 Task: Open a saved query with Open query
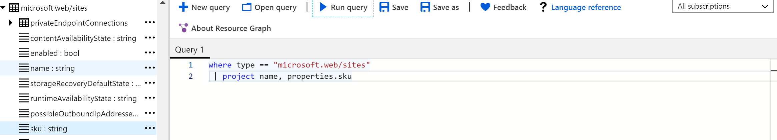click(269, 7)
